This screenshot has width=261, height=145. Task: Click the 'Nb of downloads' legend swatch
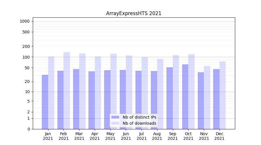[115, 123]
